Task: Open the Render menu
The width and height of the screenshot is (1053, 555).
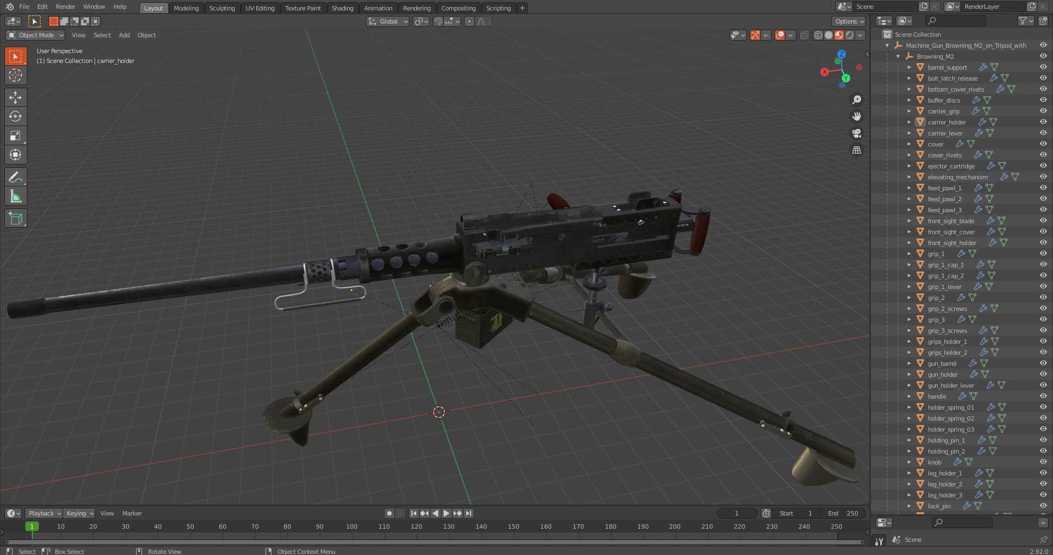Action: pos(65,7)
